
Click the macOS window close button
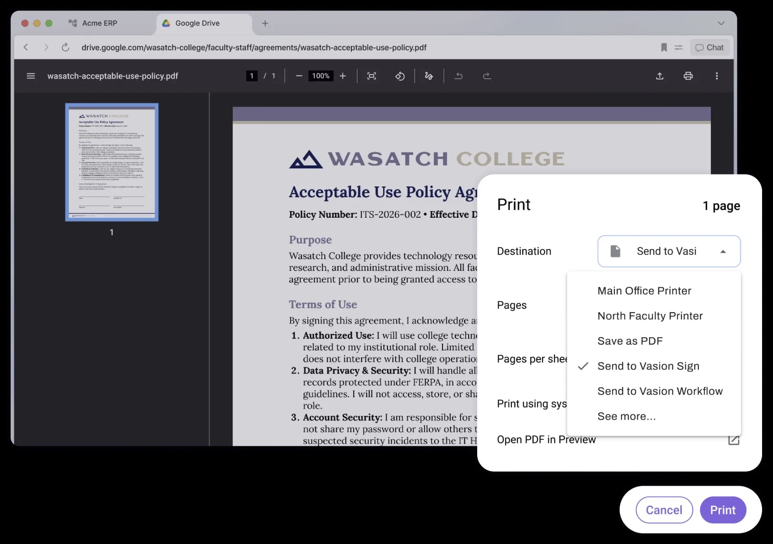[25, 23]
